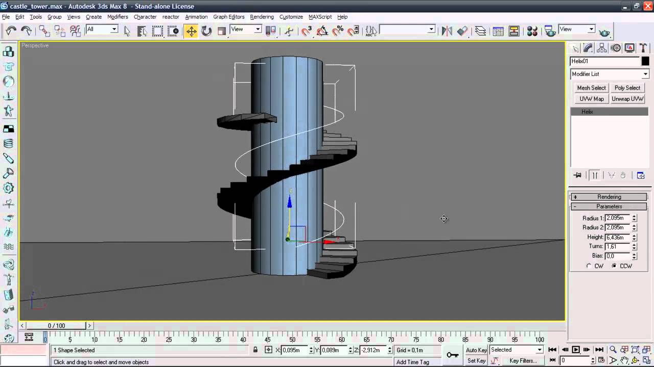
Task: Click the Go to End button
Action: [x=599, y=350]
